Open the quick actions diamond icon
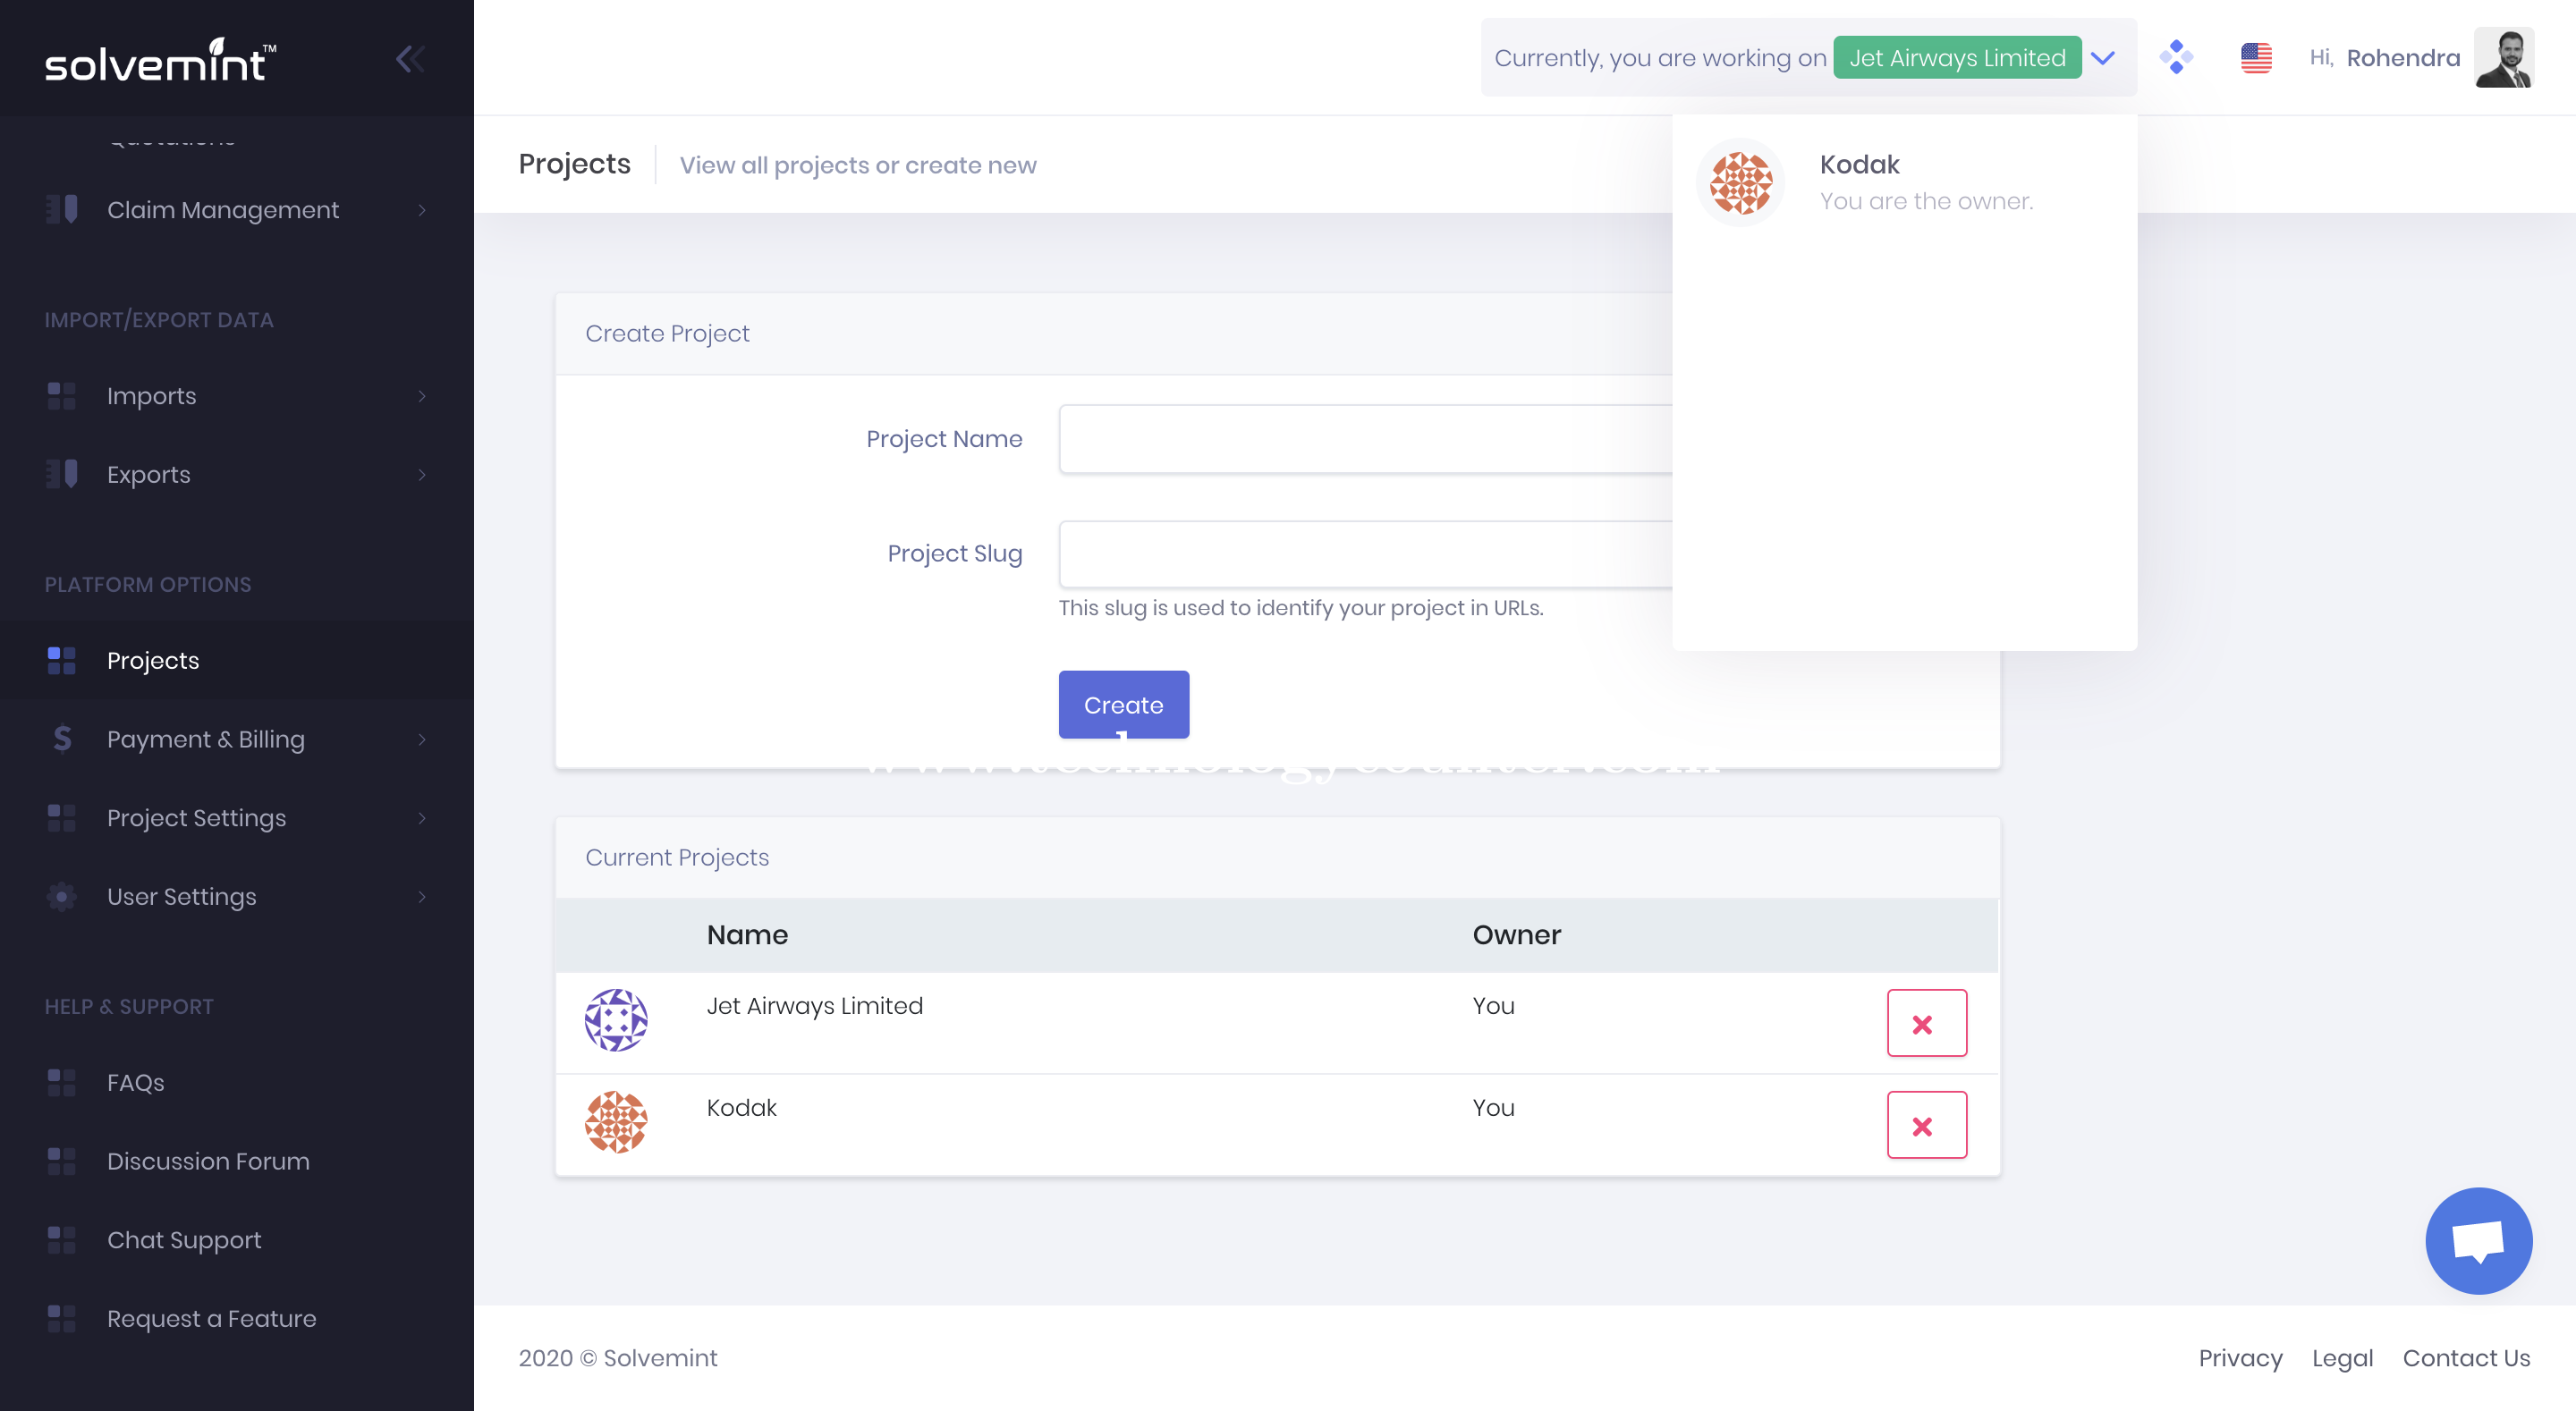This screenshot has height=1411, width=2576. [2176, 57]
